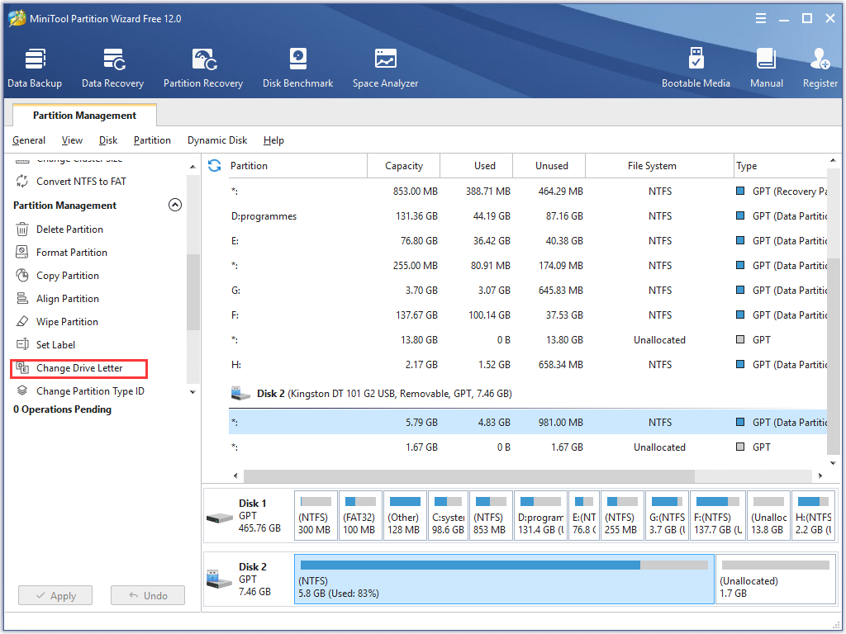Collapse the Partition Management section
This screenshot has width=846, height=634.
(175, 205)
